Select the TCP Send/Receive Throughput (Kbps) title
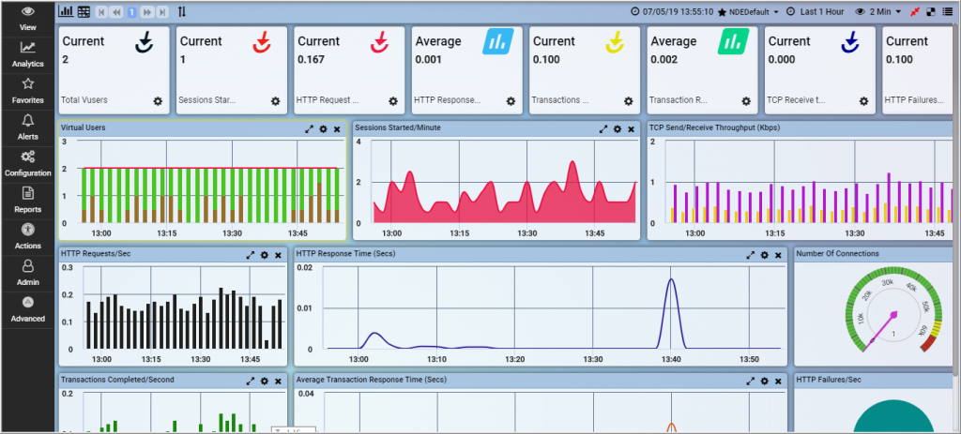 coord(714,127)
